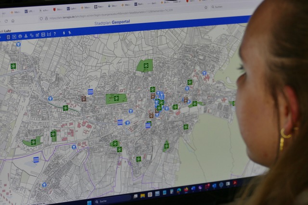308x205 pixels.
Task: Click the lightning bolt toolbar icon
Action: (64, 33)
